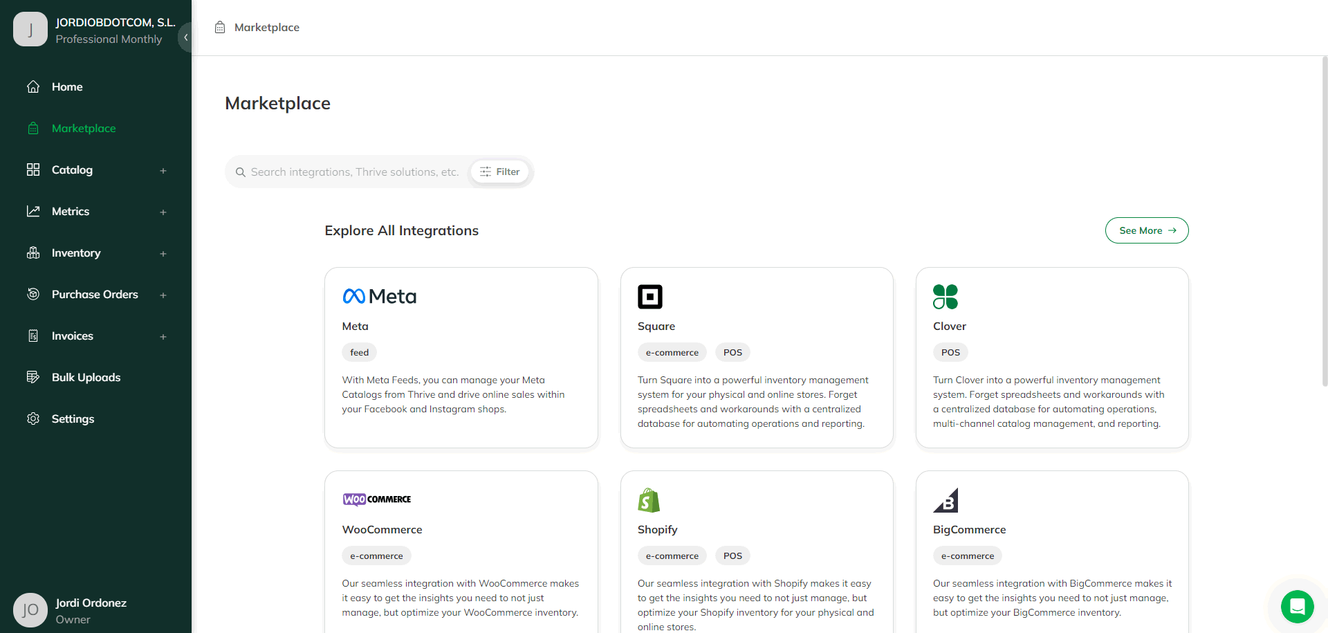The width and height of the screenshot is (1328, 633).
Task: Click the JO user avatar
Action: 30,610
